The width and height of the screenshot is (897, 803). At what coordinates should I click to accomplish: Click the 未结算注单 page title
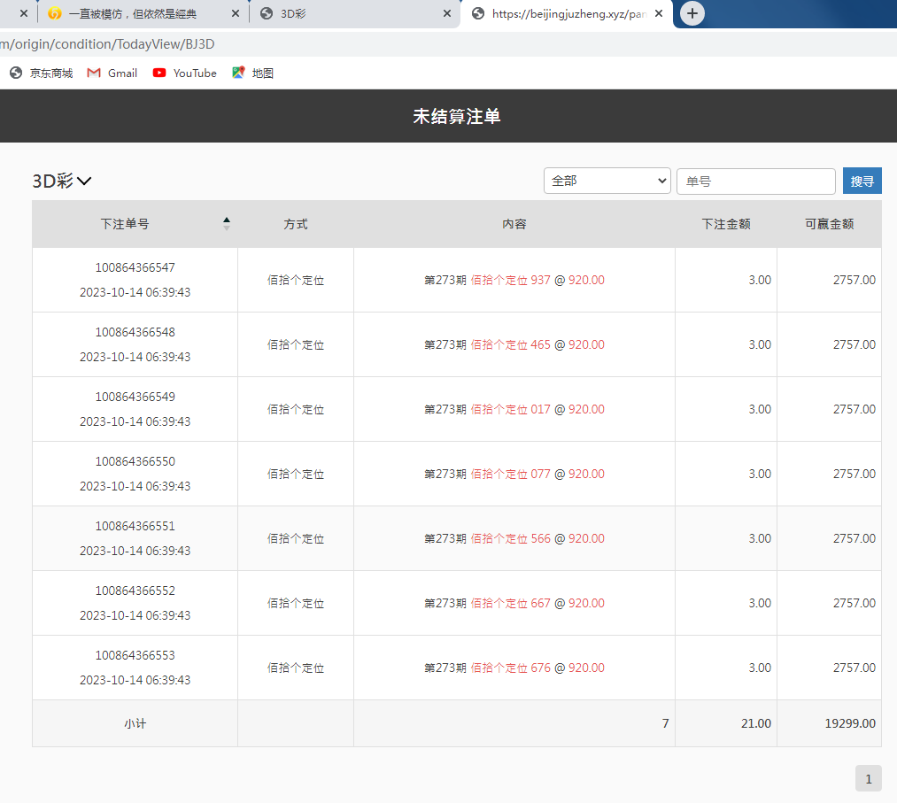pyautogui.click(x=457, y=116)
